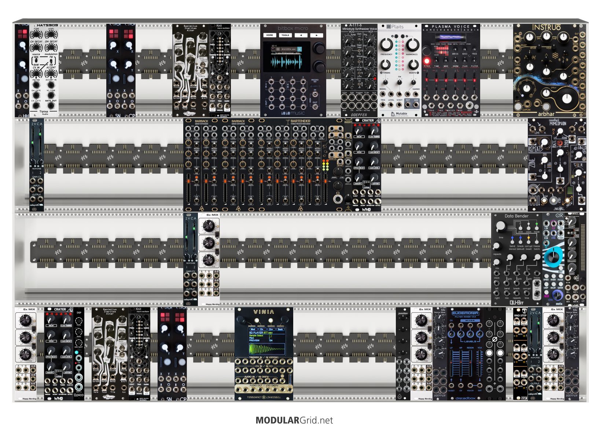Click the right arrow button on bitbox micro
This screenshot has width=589, height=428.
[316, 35]
